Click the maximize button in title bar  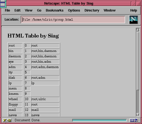pyautogui.click(x=138, y=4)
